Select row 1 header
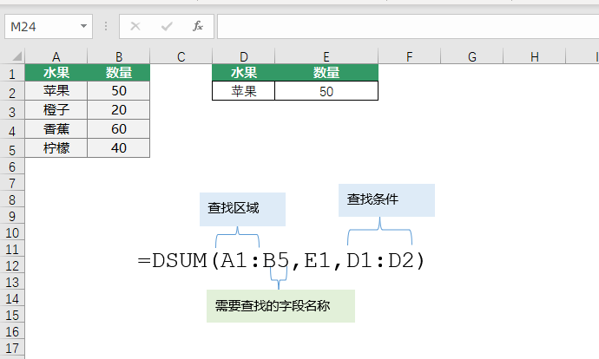The image size is (599, 359). coord(12,73)
